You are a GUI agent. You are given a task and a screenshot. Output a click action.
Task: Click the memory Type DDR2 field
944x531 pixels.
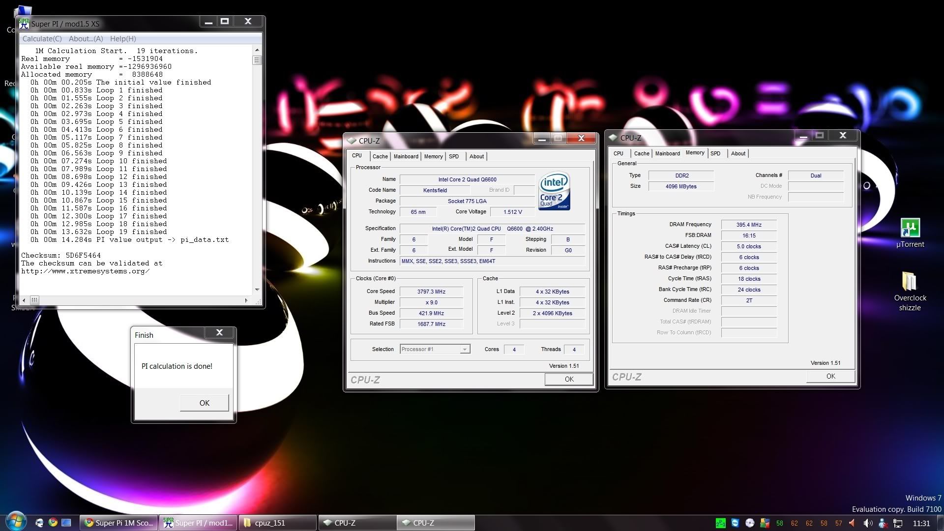point(681,176)
